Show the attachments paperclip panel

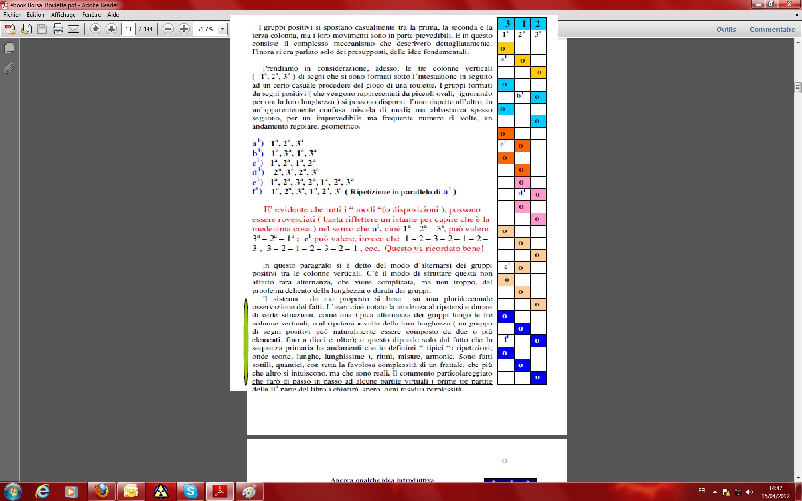(x=9, y=69)
